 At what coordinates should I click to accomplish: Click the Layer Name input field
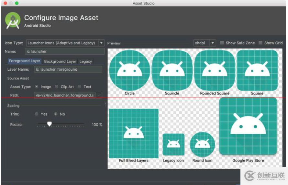(x=68, y=69)
